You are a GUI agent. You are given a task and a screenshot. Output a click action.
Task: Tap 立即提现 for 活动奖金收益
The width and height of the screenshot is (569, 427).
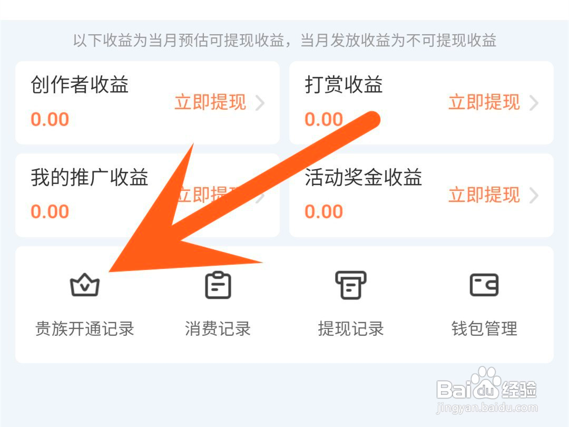coord(485,195)
